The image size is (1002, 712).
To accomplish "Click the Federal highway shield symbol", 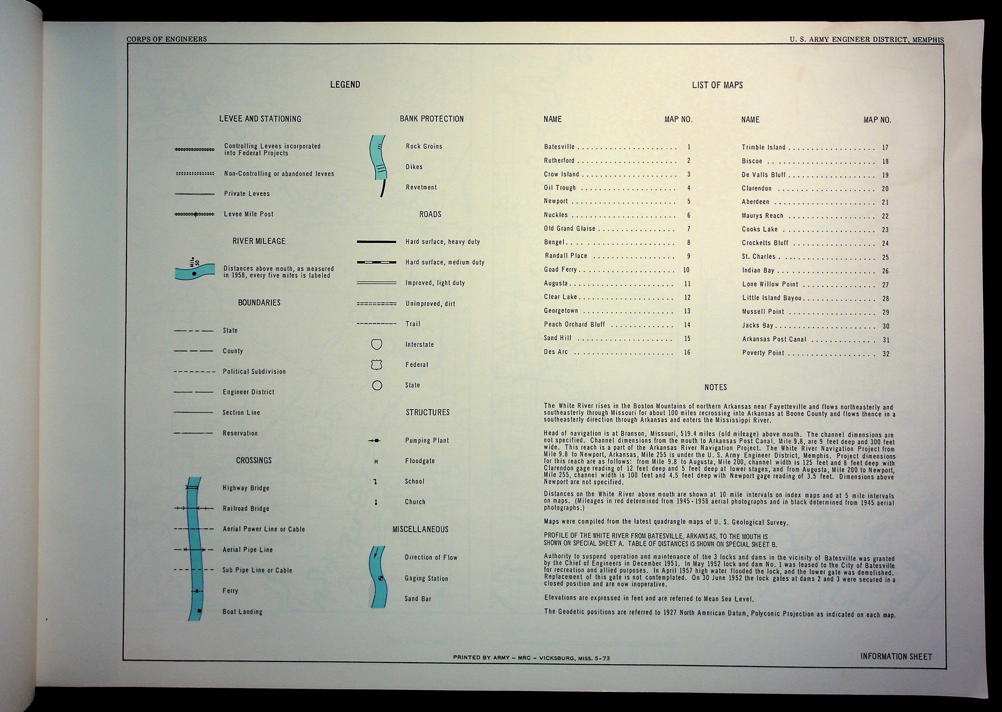I will tap(376, 364).
